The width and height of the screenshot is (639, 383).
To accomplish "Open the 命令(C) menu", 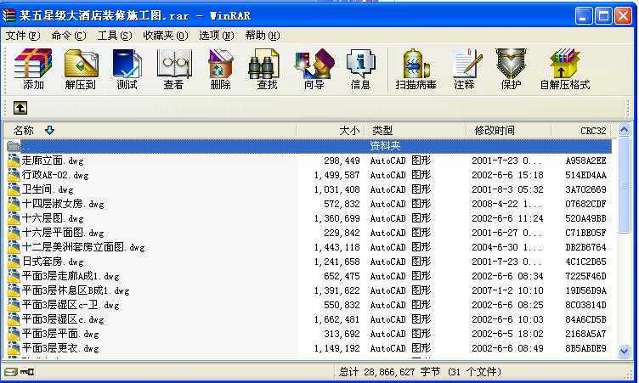I will pos(69,36).
